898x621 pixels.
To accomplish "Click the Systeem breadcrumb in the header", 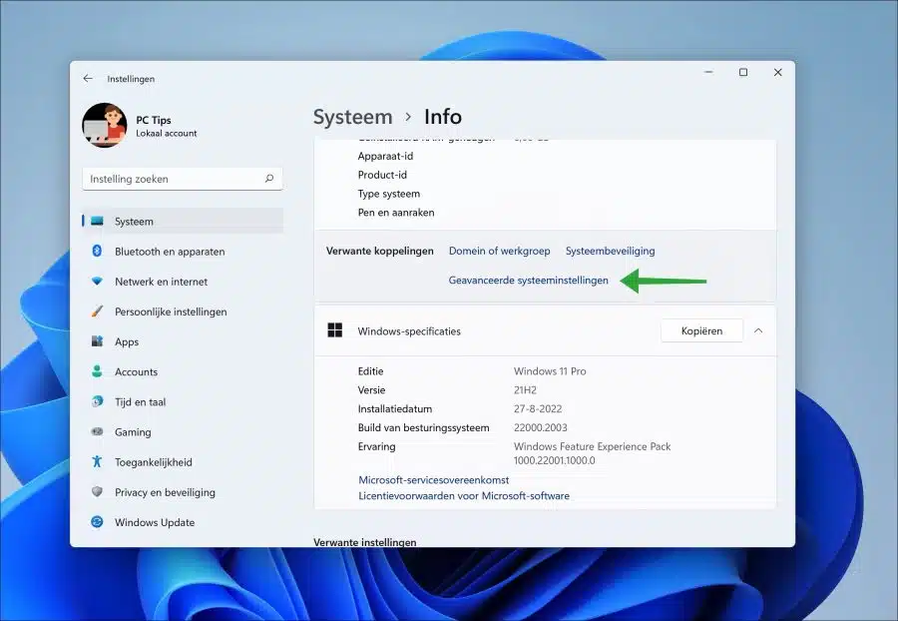I will 353,117.
